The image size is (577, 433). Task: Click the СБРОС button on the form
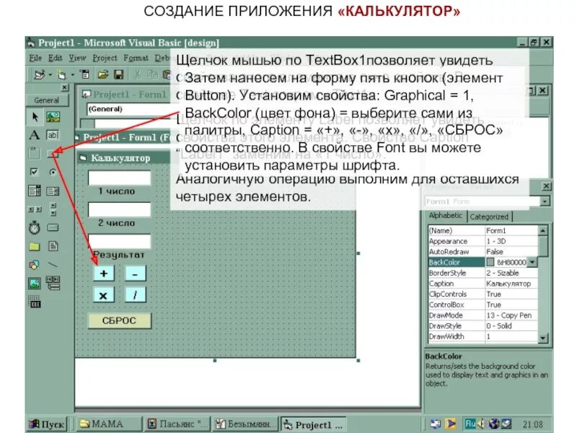click(119, 320)
